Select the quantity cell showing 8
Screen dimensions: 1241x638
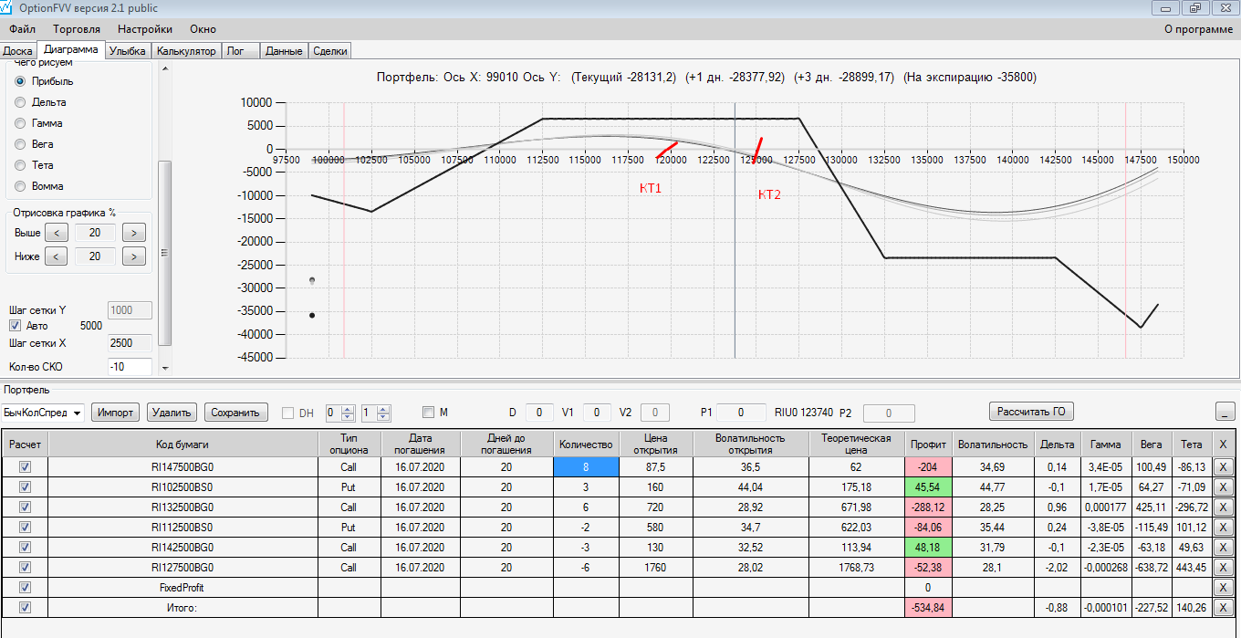pos(586,466)
